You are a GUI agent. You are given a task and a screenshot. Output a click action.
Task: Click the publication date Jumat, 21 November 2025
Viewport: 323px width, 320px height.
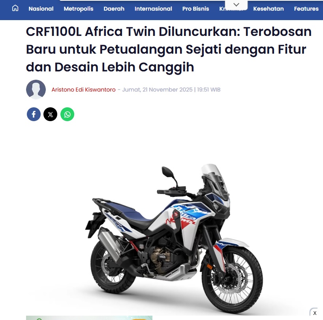click(x=157, y=90)
